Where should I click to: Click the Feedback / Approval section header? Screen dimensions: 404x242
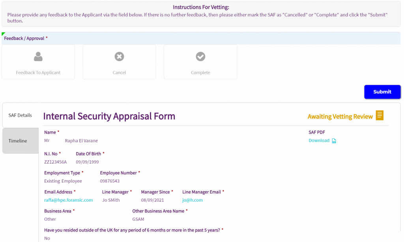click(x=25, y=38)
